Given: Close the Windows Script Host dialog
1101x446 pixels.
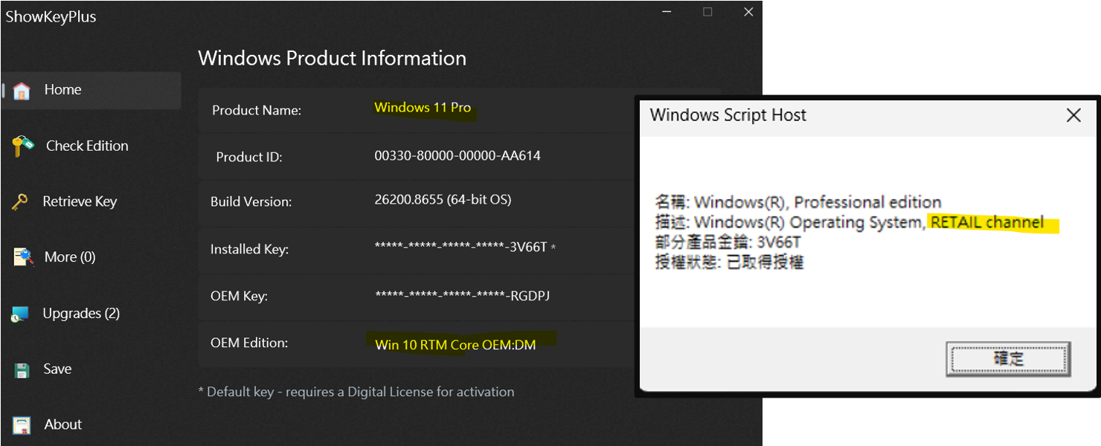Looking at the screenshot, I should (x=1073, y=115).
